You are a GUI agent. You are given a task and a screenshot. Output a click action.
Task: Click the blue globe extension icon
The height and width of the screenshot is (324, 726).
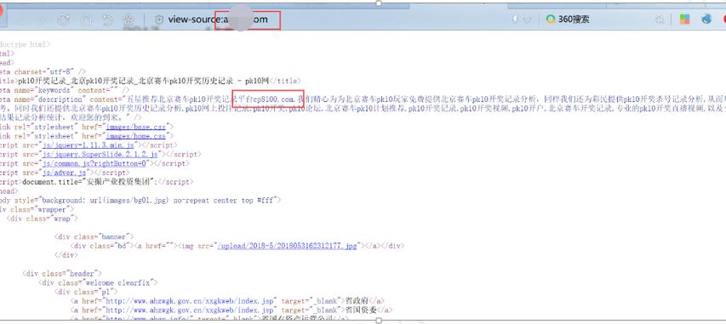[706, 20]
